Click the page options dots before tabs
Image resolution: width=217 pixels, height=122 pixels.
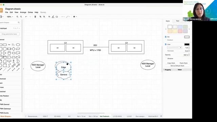26,116
